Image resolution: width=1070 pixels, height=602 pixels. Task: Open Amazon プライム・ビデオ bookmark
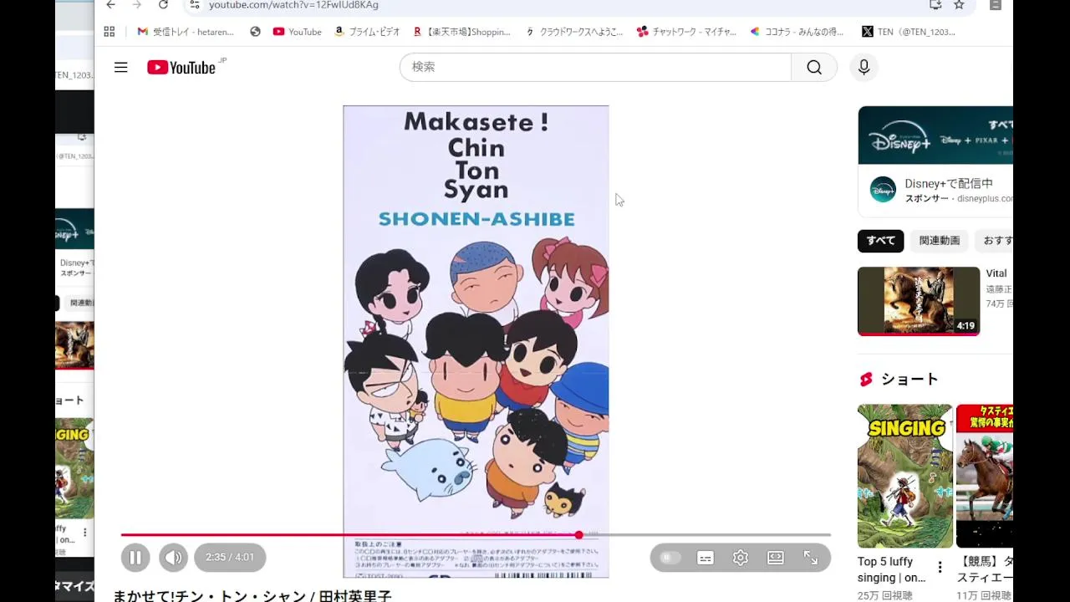tap(367, 32)
